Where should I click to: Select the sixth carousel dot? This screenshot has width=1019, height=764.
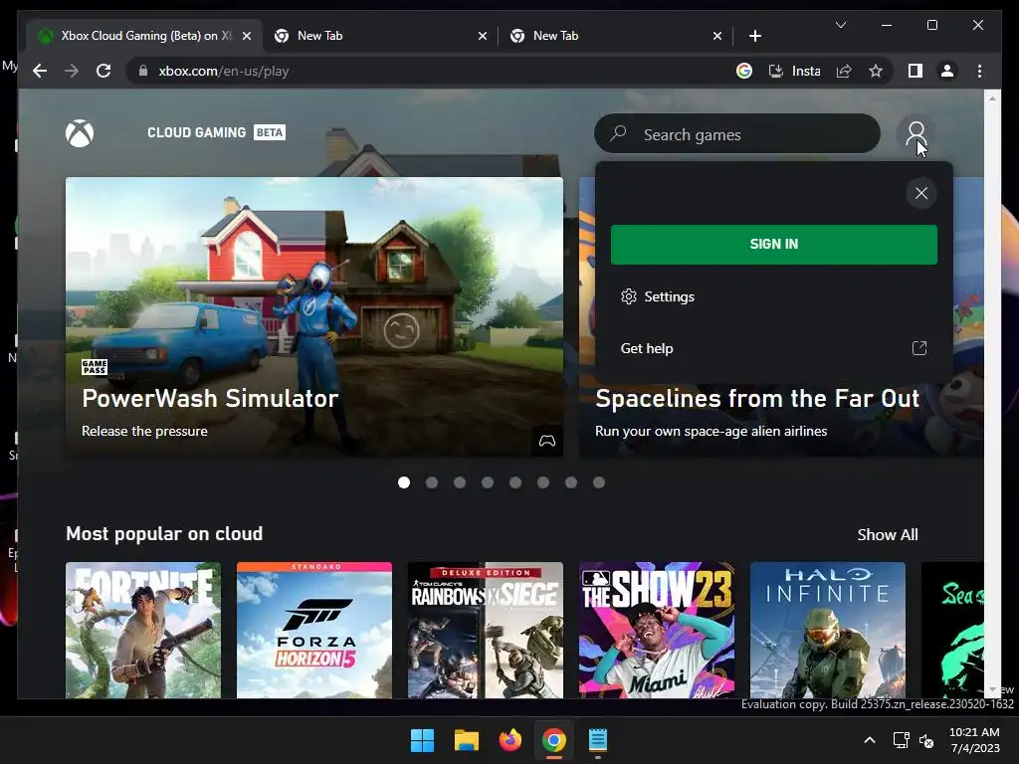coord(543,482)
